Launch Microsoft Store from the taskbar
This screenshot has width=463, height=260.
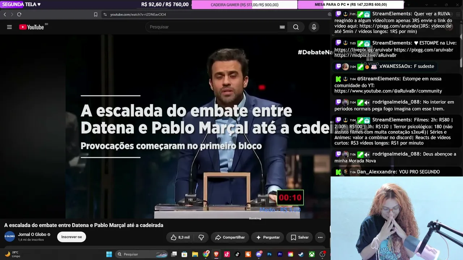point(184,254)
